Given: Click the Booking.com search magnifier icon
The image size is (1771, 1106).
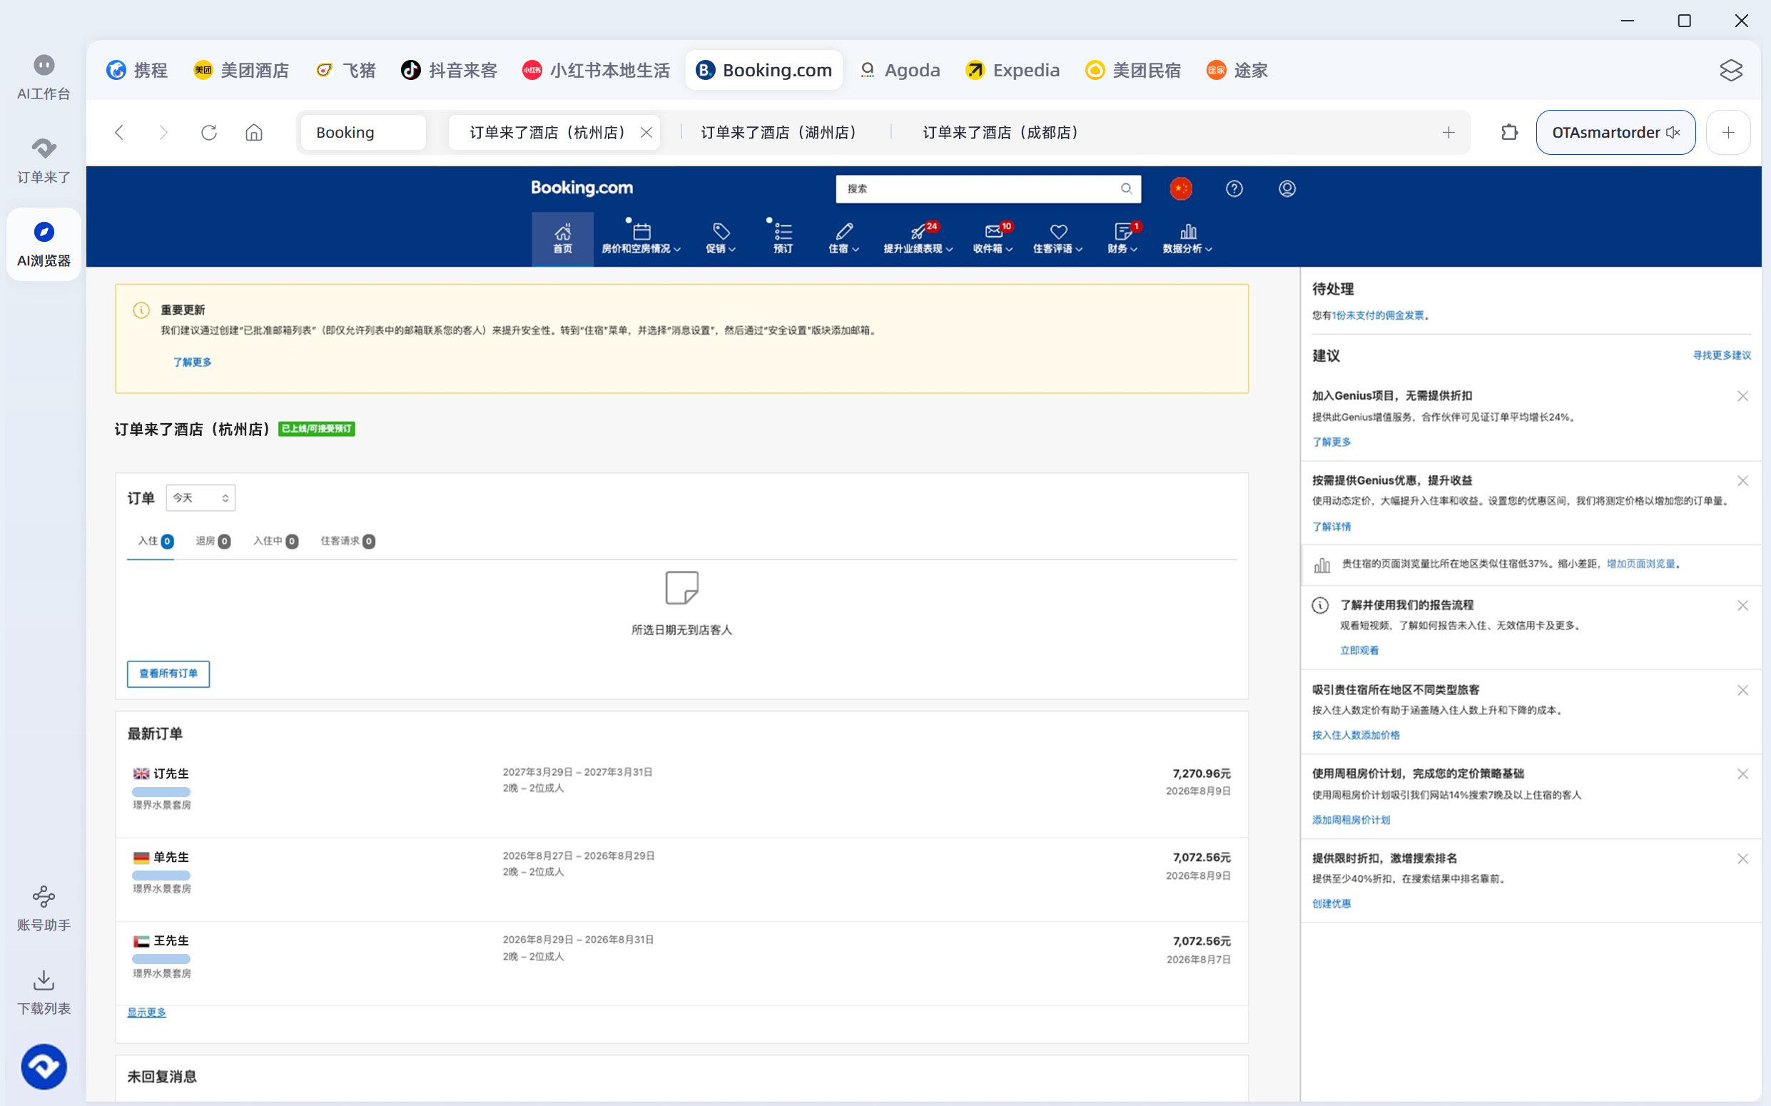Looking at the screenshot, I should [x=1126, y=188].
